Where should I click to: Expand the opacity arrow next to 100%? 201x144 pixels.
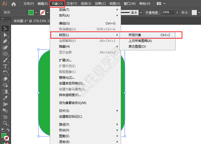coord(177,12)
